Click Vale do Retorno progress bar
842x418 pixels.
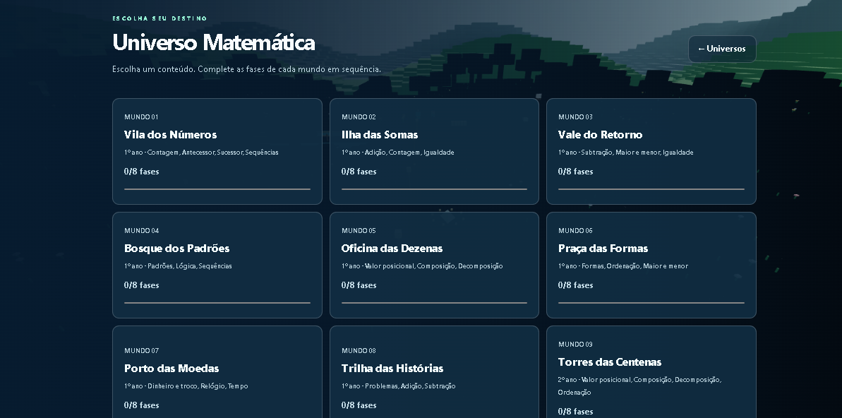coord(651,189)
